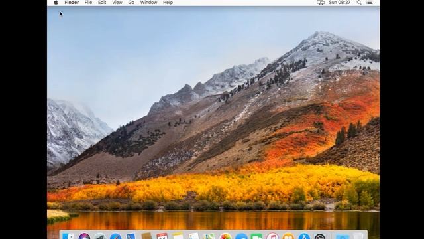Open Maps from the Dock
Screen dimensions: 424x239
(209, 236)
